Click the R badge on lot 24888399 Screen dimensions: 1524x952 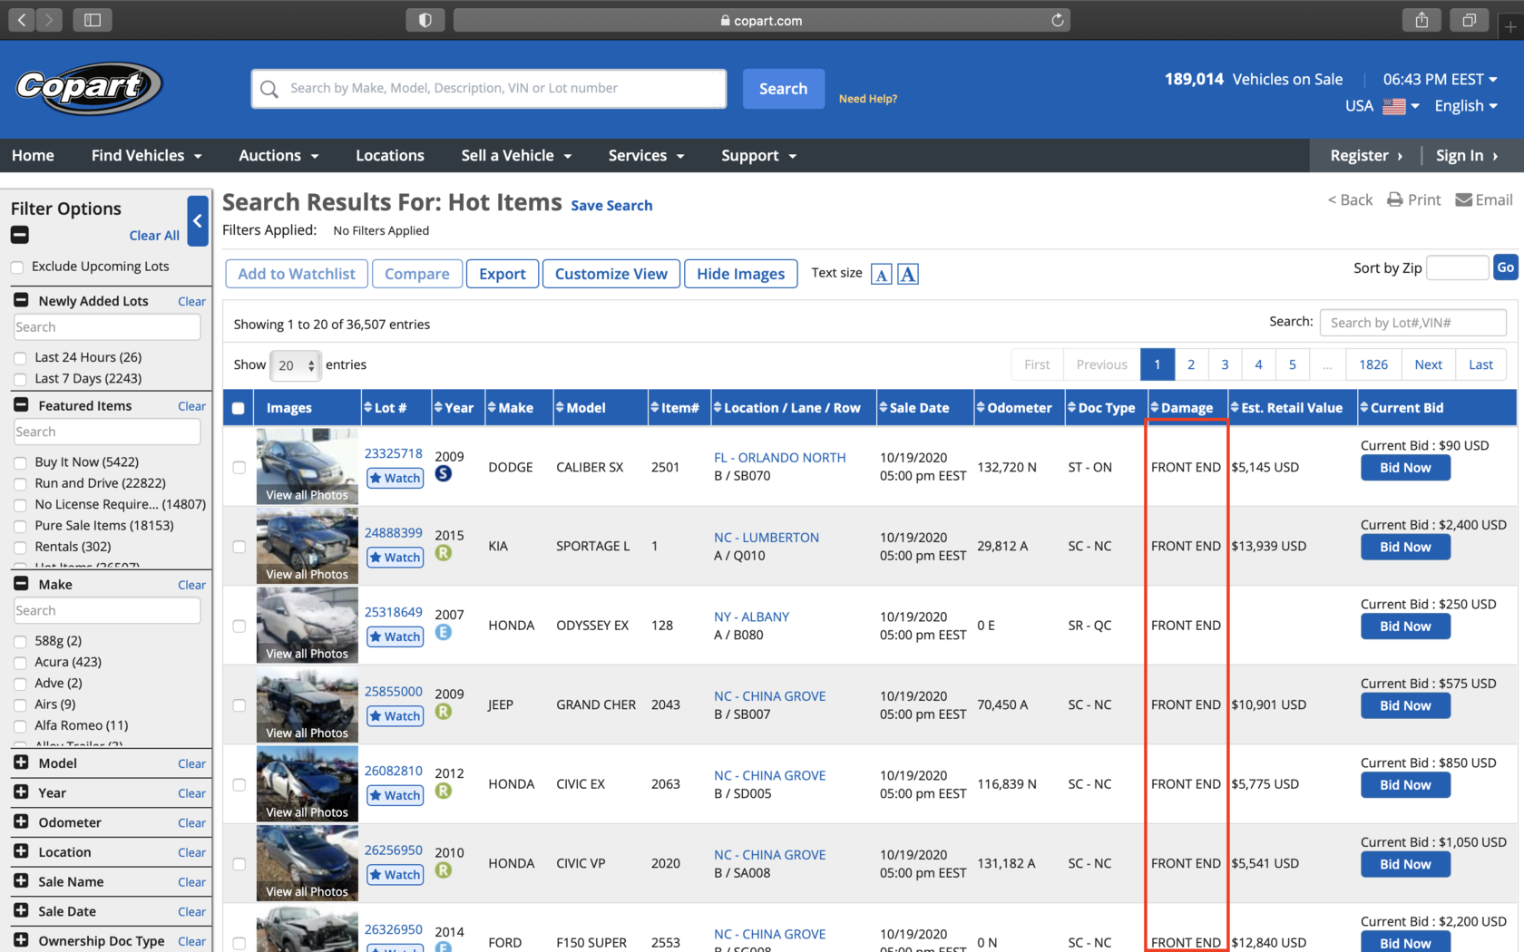(444, 552)
